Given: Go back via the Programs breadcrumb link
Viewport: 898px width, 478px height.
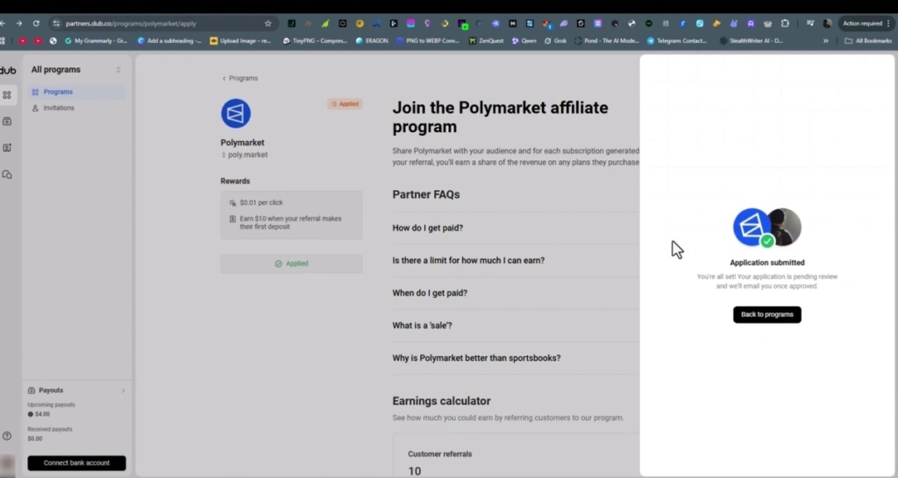Looking at the screenshot, I should (x=240, y=79).
